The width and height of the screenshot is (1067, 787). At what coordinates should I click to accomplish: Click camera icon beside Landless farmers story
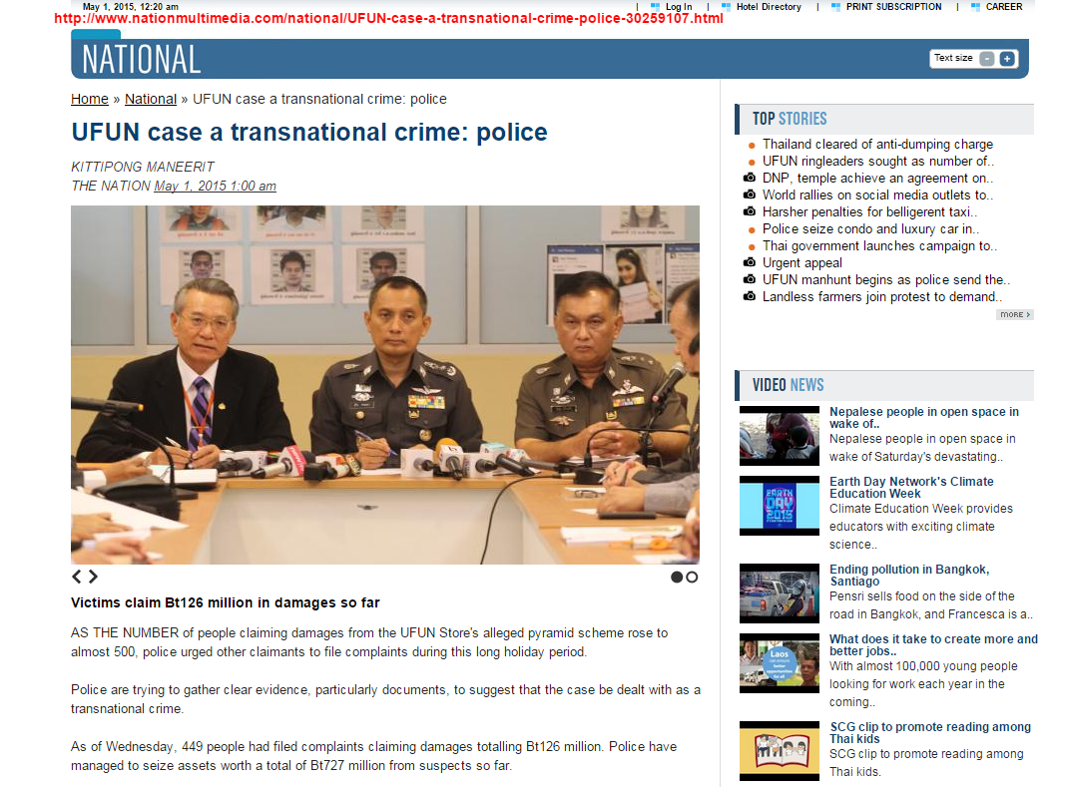(x=750, y=296)
